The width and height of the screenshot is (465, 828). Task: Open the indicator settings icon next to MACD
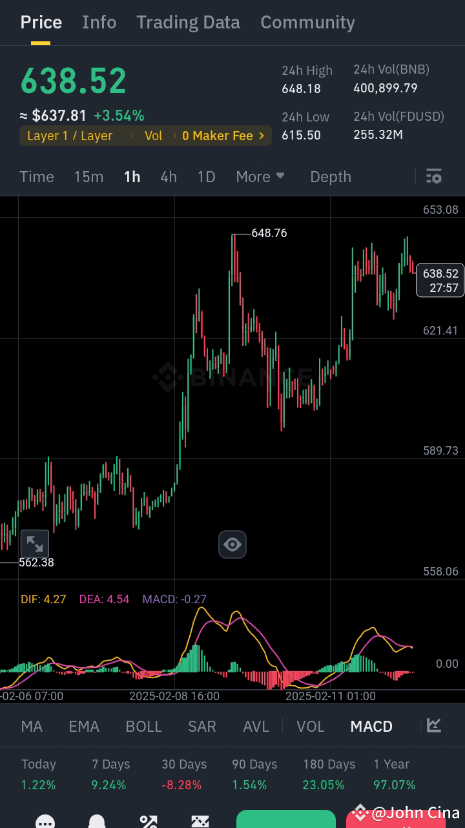[x=434, y=726]
